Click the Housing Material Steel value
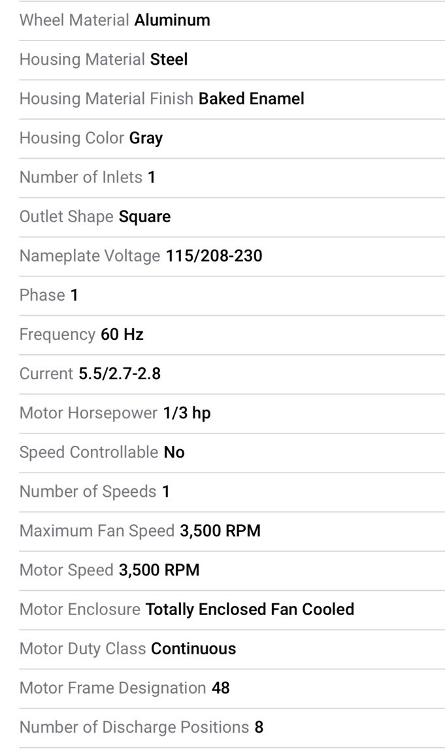The width and height of the screenshot is (445, 753). [169, 59]
